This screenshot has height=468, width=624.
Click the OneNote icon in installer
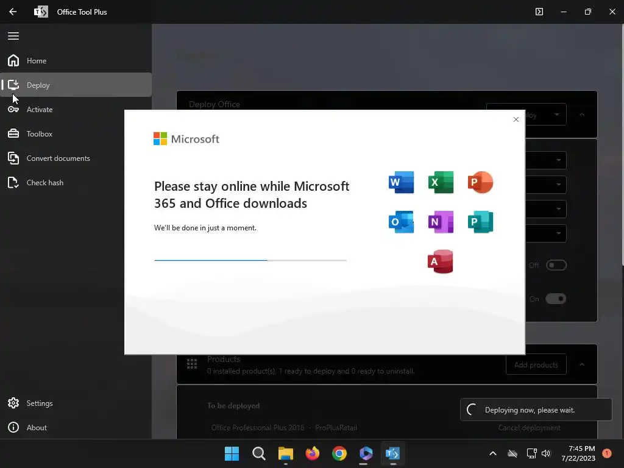441,222
